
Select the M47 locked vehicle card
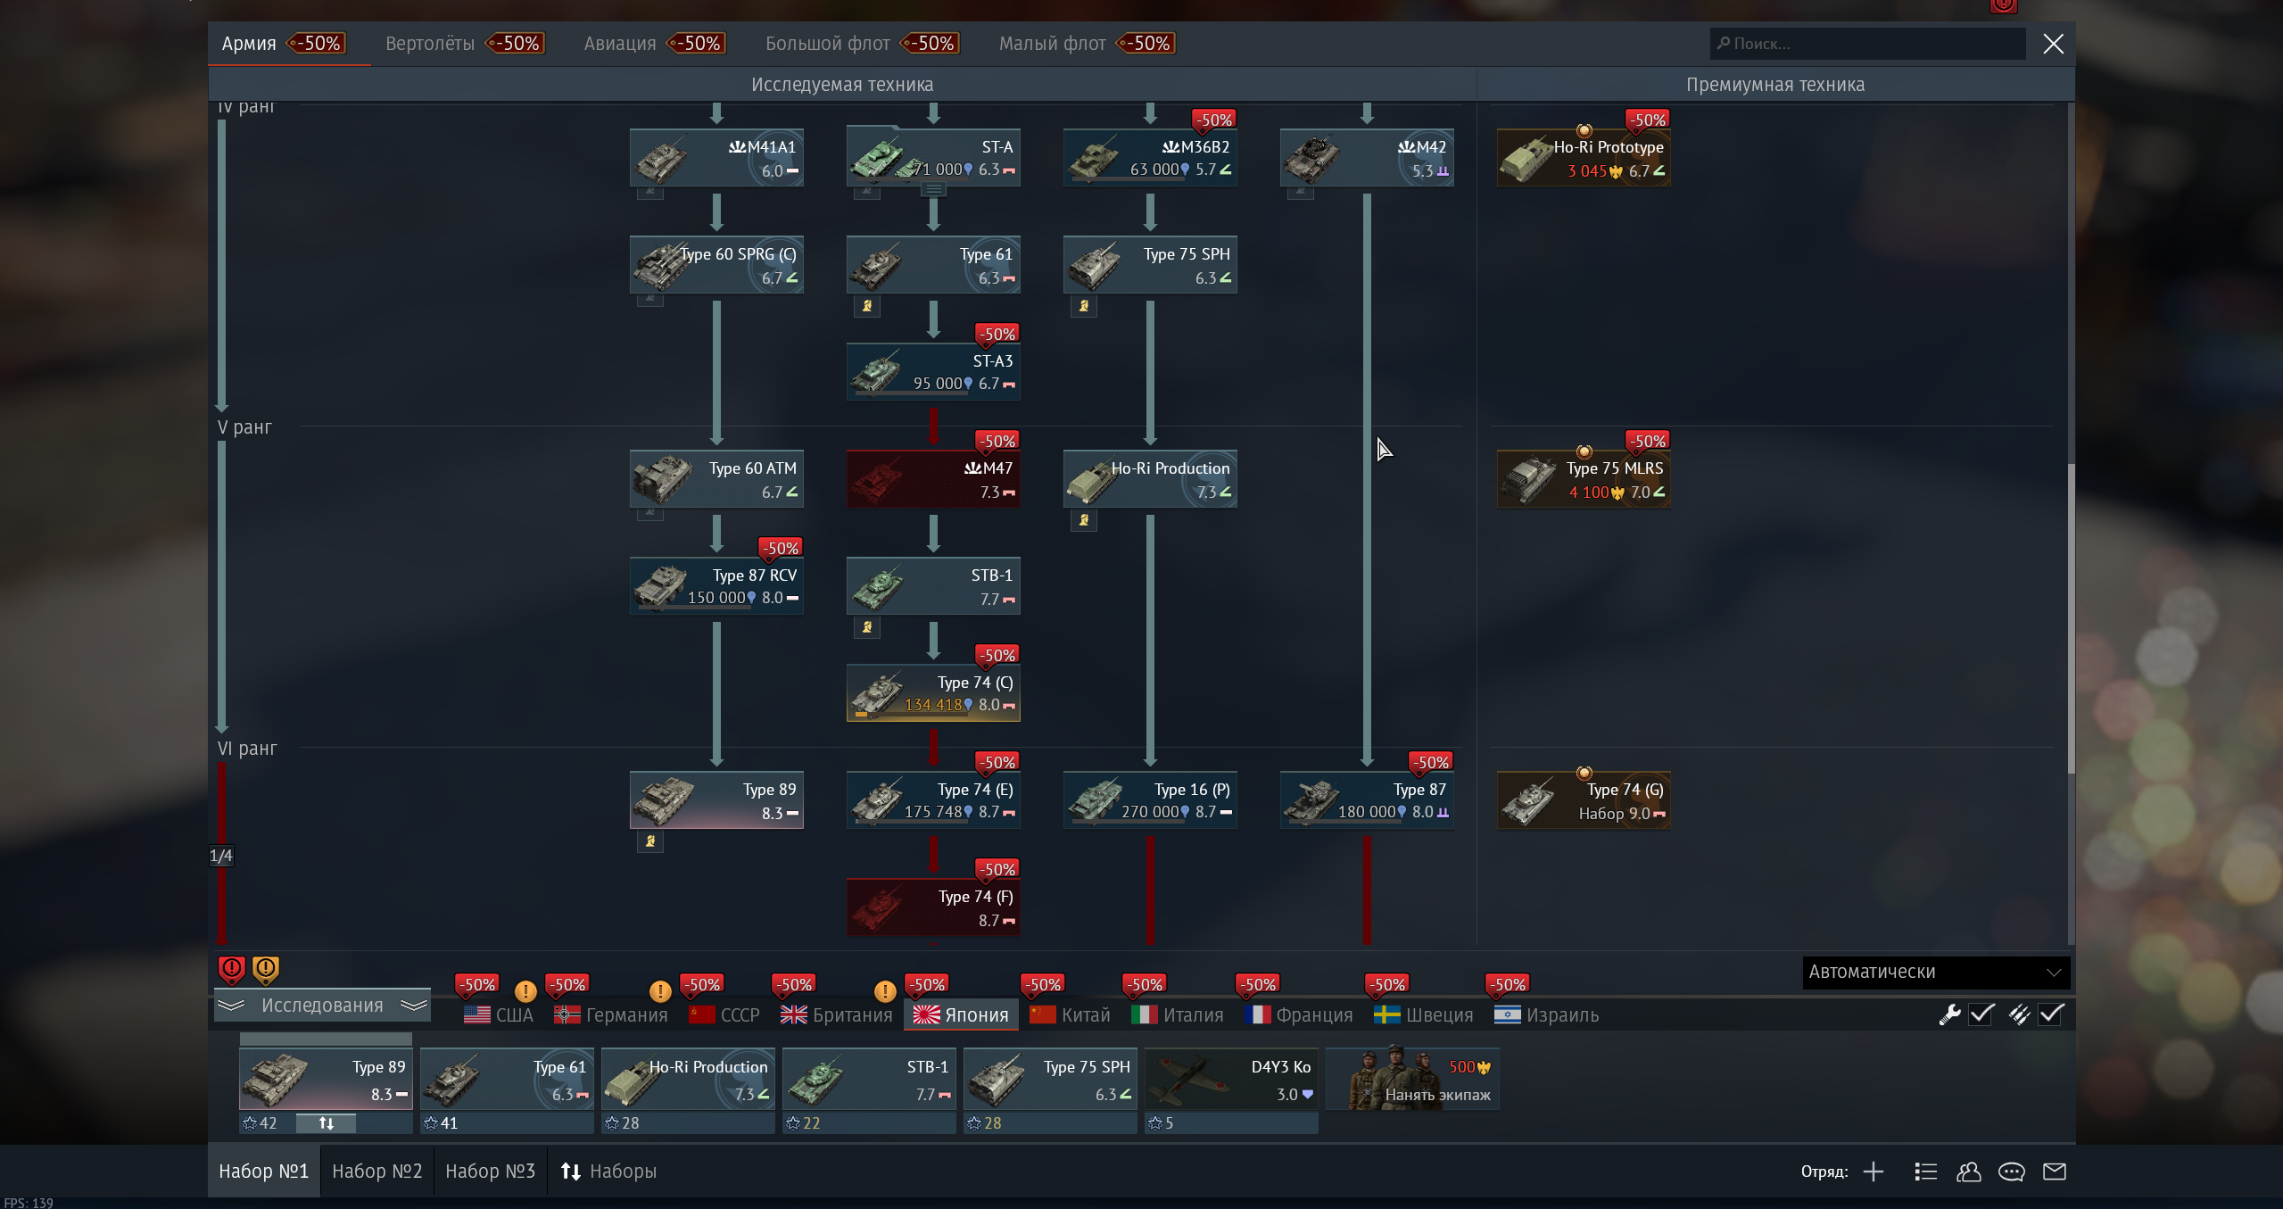[x=933, y=479]
